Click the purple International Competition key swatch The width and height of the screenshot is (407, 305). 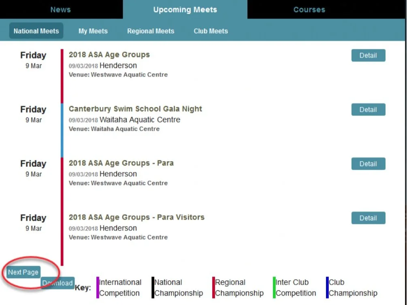click(x=98, y=287)
